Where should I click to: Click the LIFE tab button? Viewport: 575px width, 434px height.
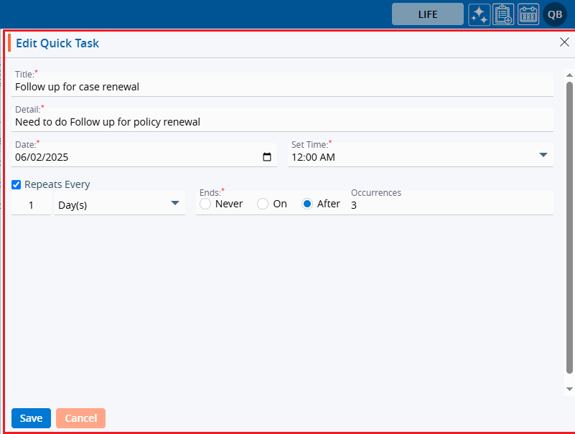tap(427, 14)
